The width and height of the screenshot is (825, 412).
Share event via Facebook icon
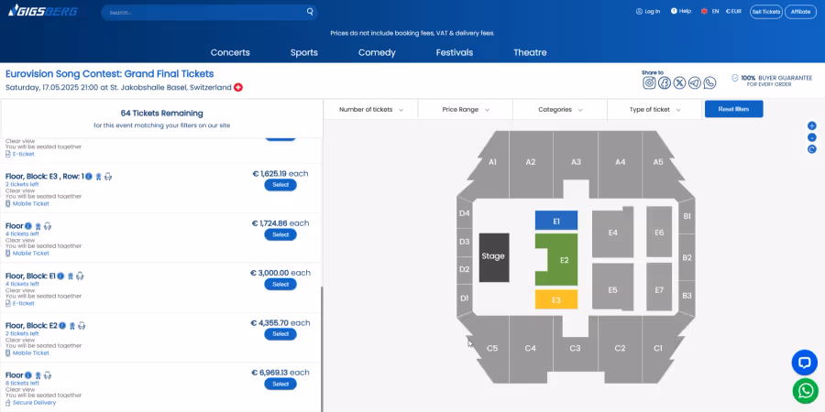tap(665, 83)
